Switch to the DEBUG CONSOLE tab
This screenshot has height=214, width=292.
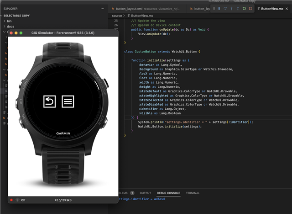coord(168,193)
